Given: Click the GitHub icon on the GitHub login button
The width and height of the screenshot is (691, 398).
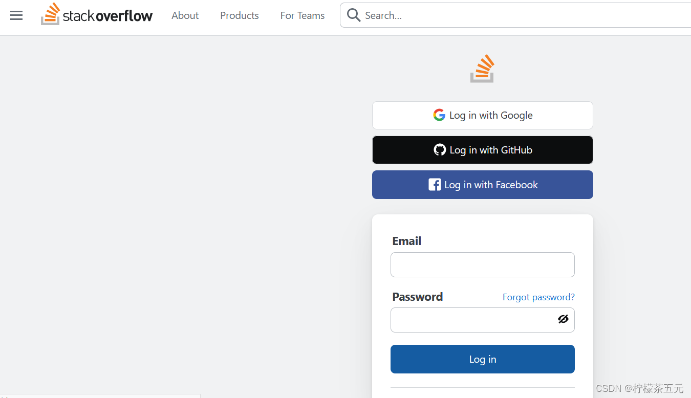Looking at the screenshot, I should (x=440, y=149).
